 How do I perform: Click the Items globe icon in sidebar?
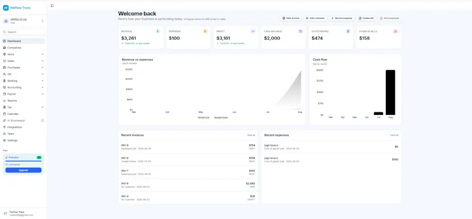(x=4, y=54)
